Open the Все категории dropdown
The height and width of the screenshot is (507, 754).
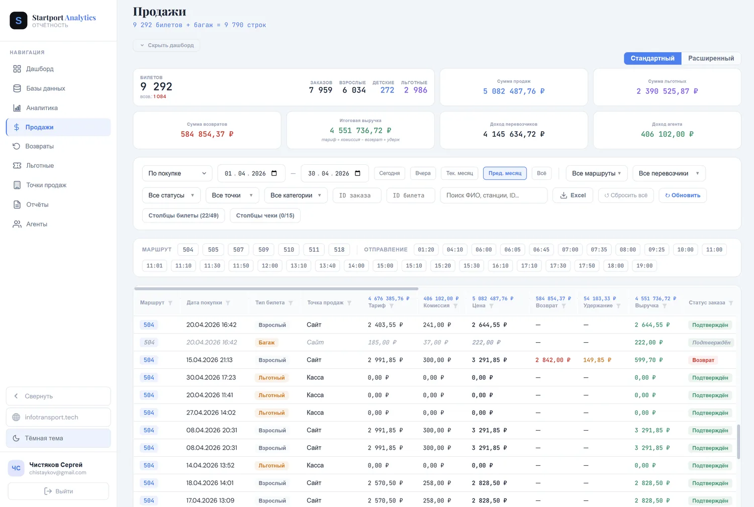click(x=296, y=195)
